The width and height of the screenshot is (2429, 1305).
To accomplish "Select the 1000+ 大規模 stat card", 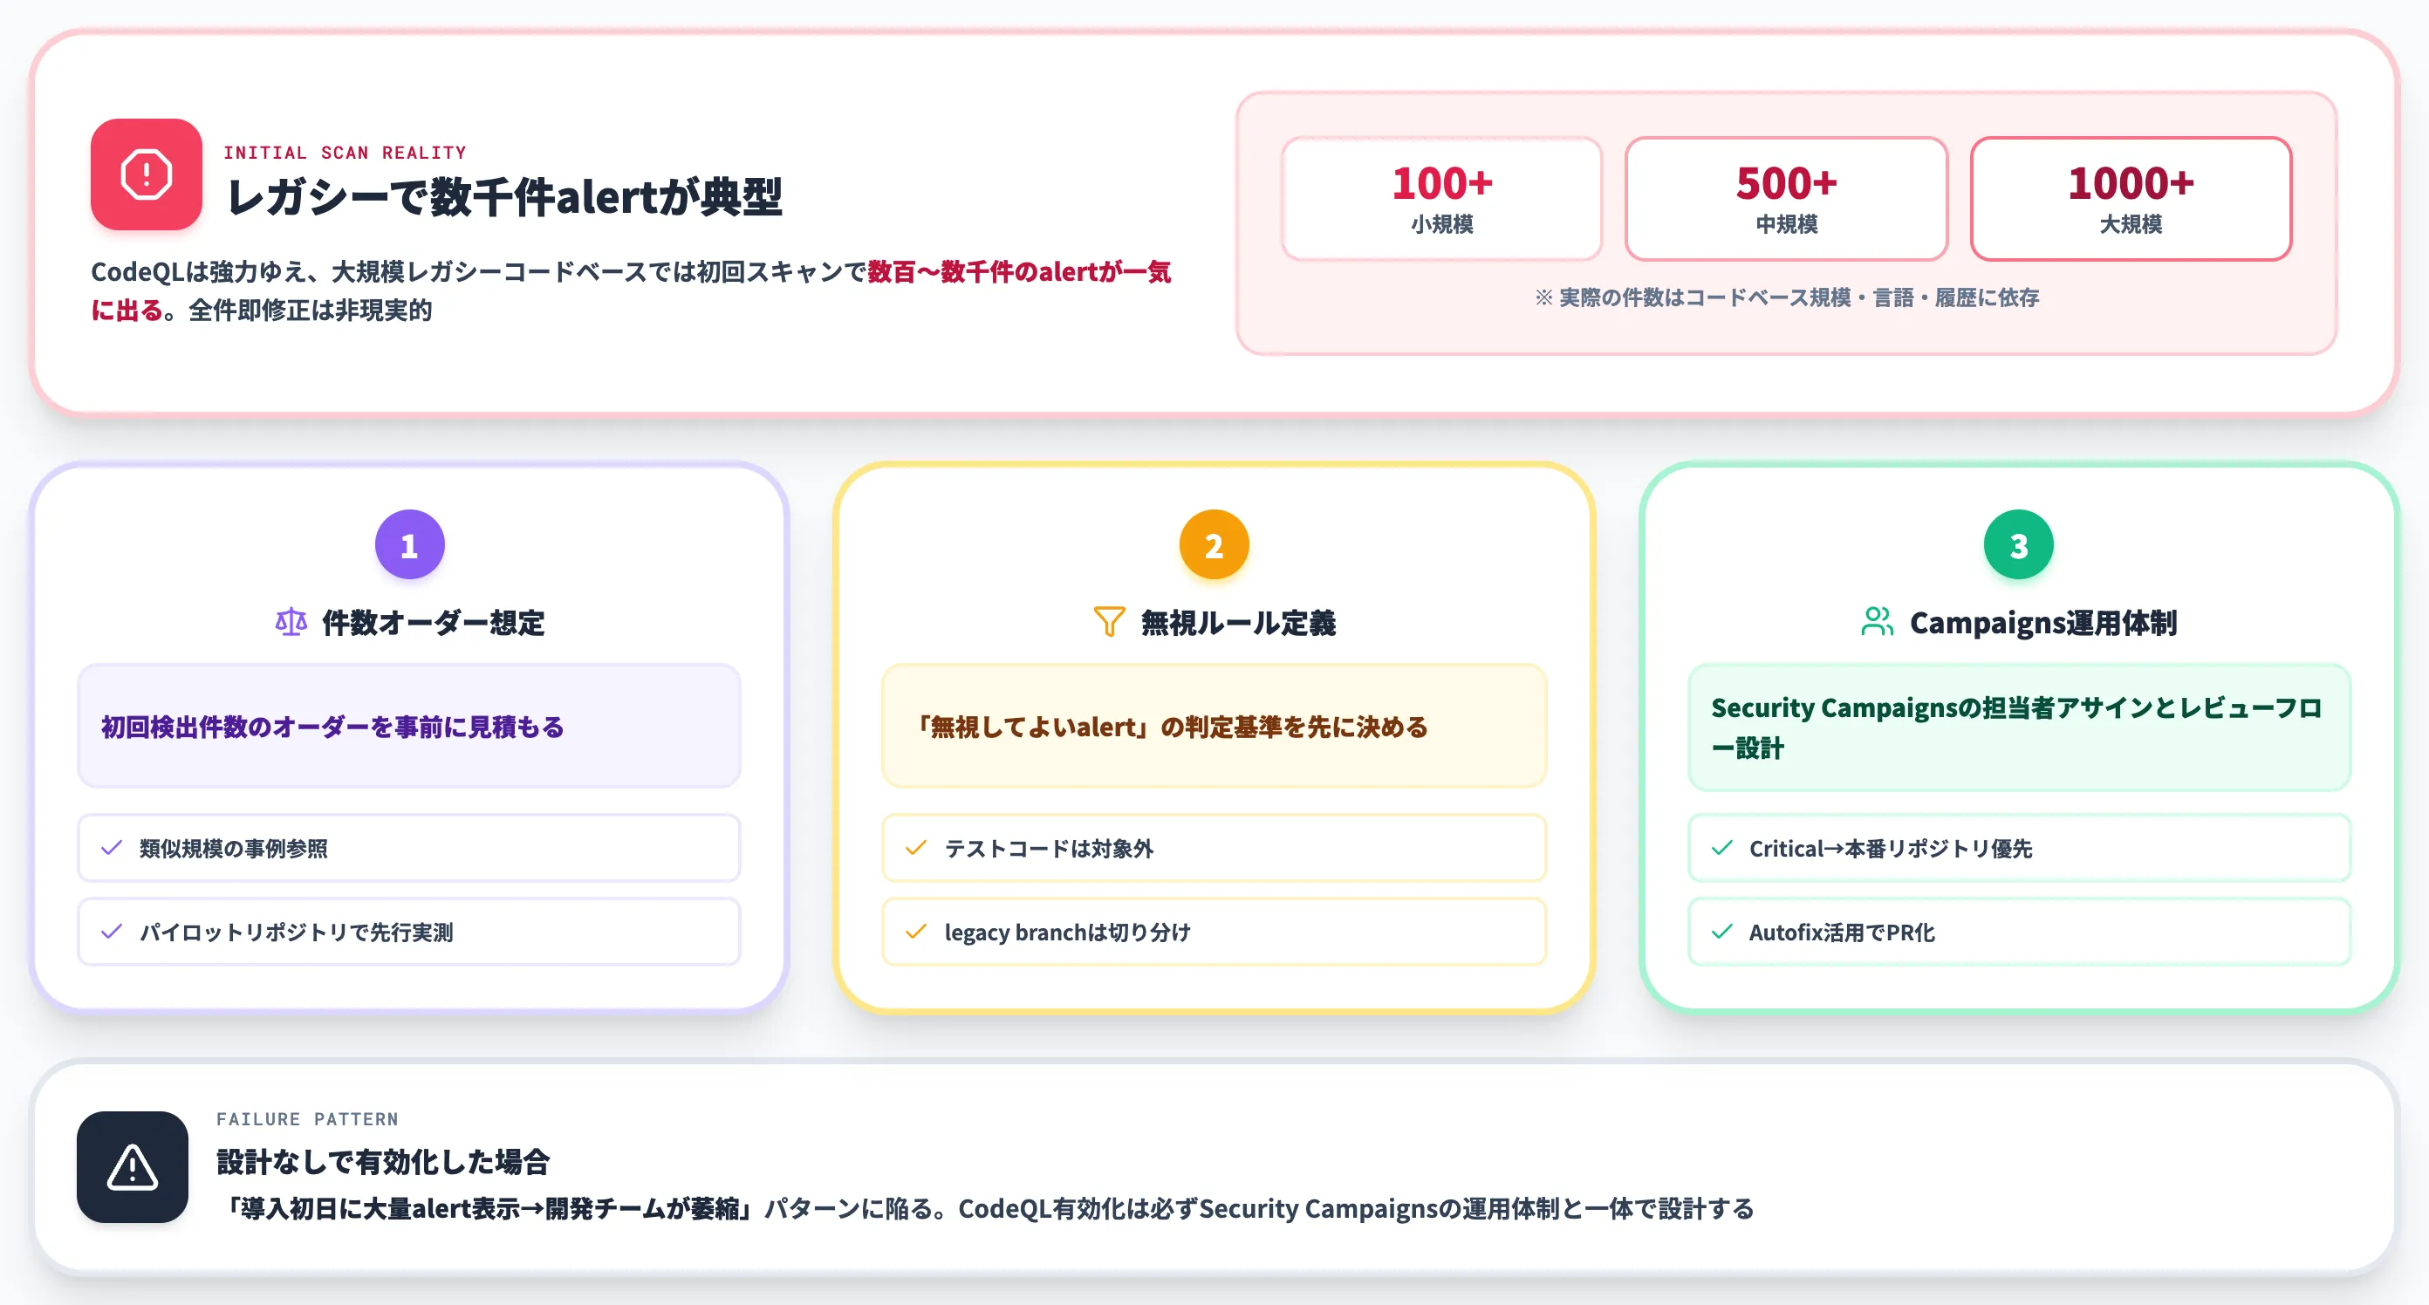I will click(x=2131, y=199).
